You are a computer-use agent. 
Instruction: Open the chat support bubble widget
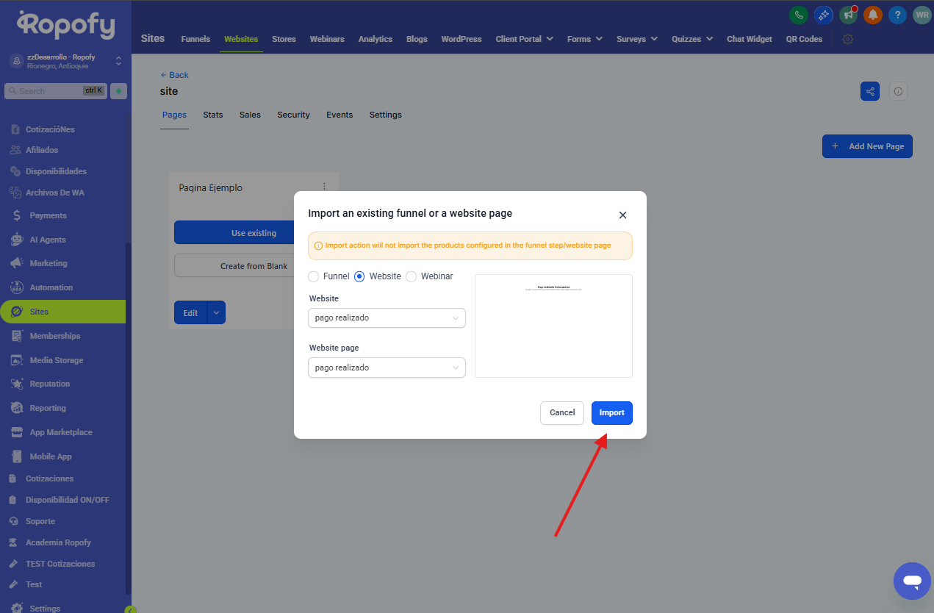click(x=912, y=581)
